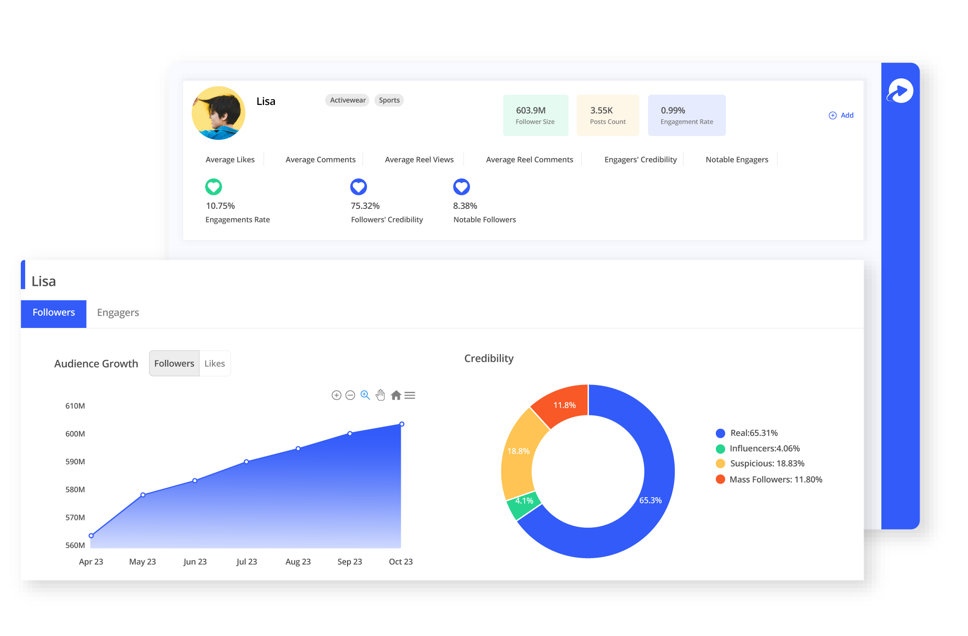Click the Jun 23 data point marker
This screenshot has width=968, height=636.
pyautogui.click(x=195, y=481)
